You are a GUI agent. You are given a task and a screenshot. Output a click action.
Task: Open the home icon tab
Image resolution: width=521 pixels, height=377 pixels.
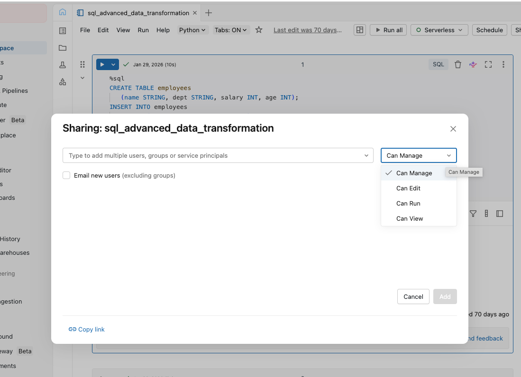point(63,12)
